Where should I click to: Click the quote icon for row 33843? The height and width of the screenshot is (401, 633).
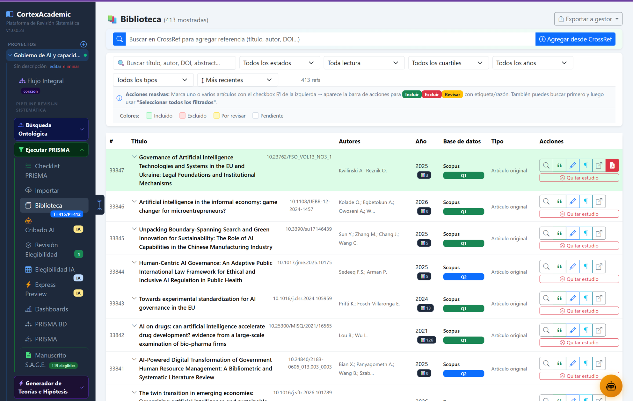(559, 298)
